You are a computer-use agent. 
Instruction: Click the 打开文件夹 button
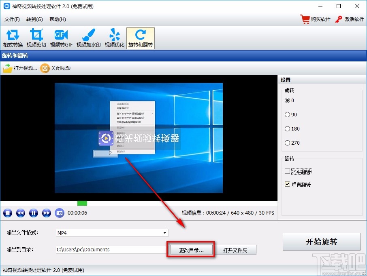coord(235,250)
